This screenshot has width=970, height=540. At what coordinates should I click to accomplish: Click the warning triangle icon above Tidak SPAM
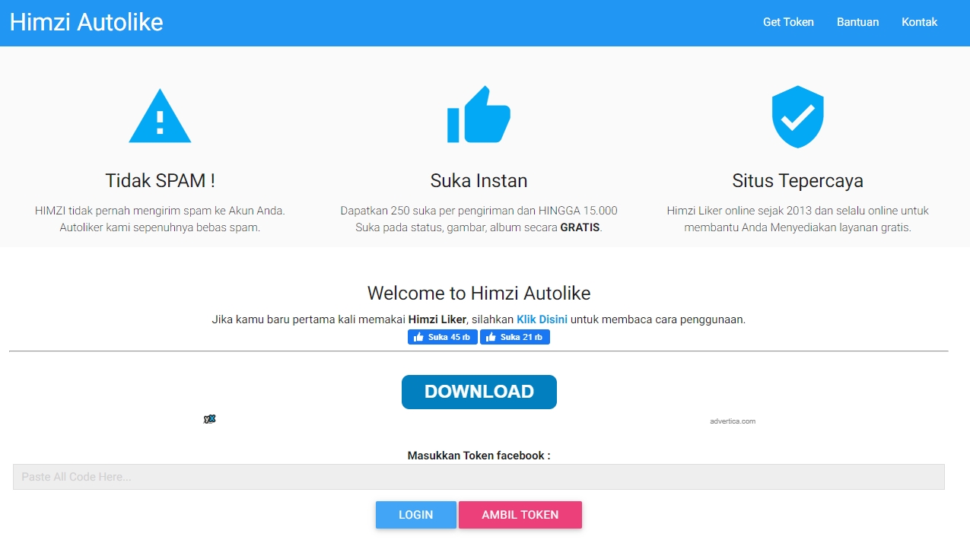tap(158, 116)
